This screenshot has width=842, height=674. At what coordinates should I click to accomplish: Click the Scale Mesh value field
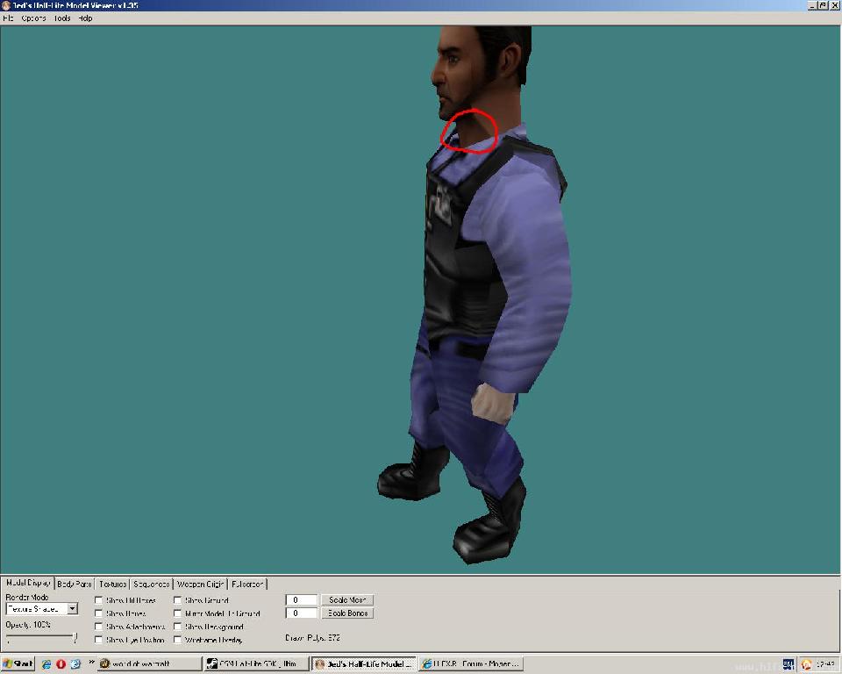301,599
